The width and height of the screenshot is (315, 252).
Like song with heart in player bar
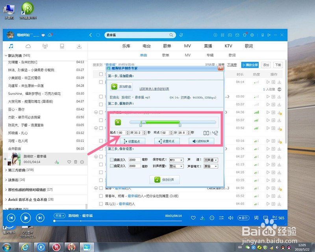click(x=193, y=218)
